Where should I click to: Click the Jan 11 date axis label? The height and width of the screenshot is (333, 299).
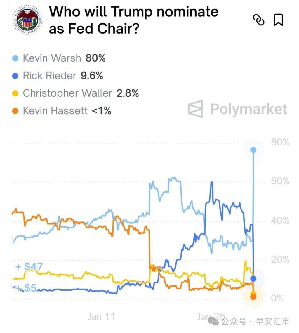pos(101,316)
